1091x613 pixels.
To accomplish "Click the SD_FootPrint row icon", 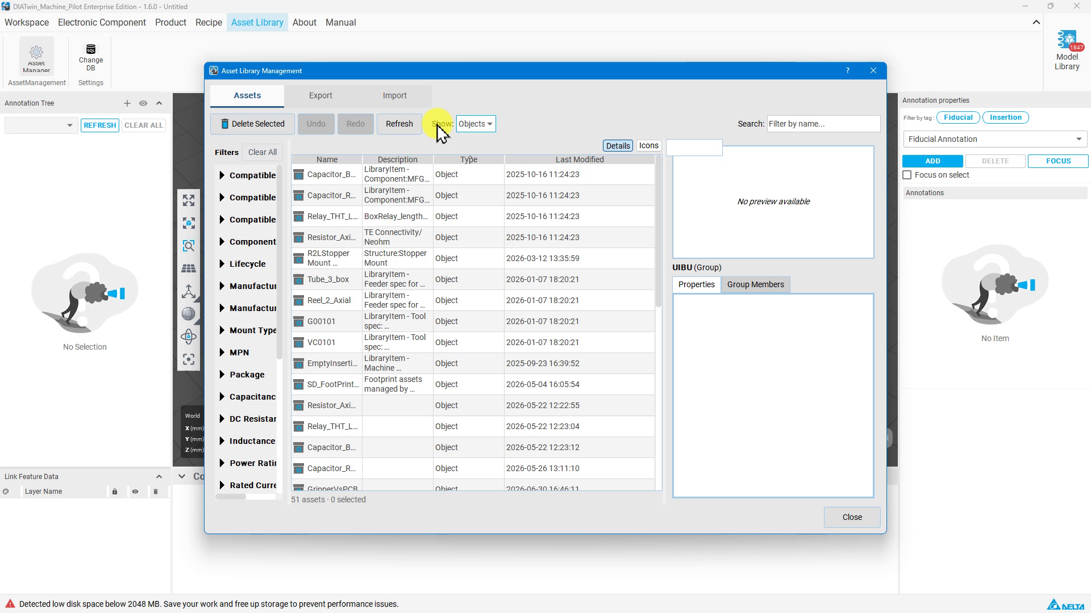I will click(x=298, y=384).
